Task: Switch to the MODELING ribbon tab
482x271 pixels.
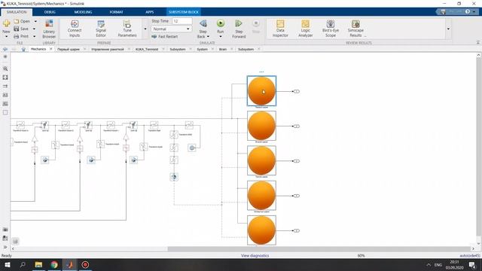Action: pos(83,12)
